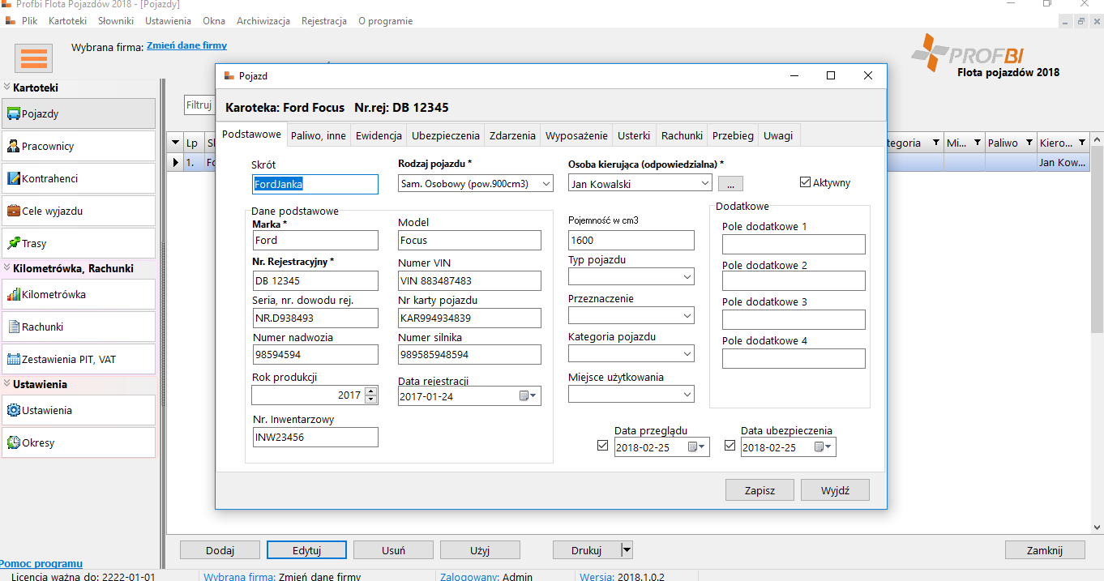Select the Usterki tab
Viewport: 1104px width, 581px height.
click(x=634, y=136)
